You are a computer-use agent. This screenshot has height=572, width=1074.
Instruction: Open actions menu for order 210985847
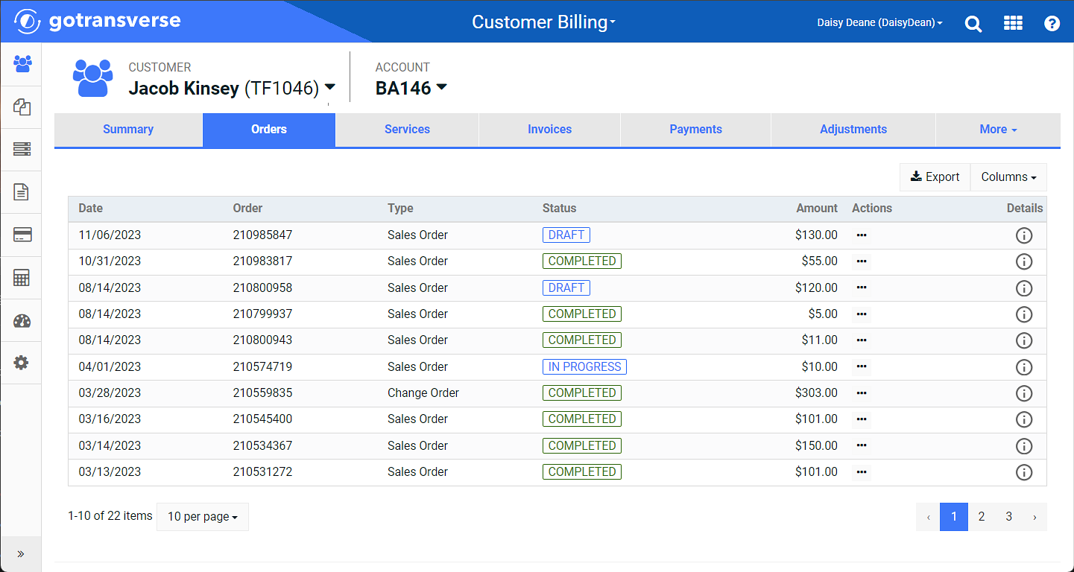862,235
